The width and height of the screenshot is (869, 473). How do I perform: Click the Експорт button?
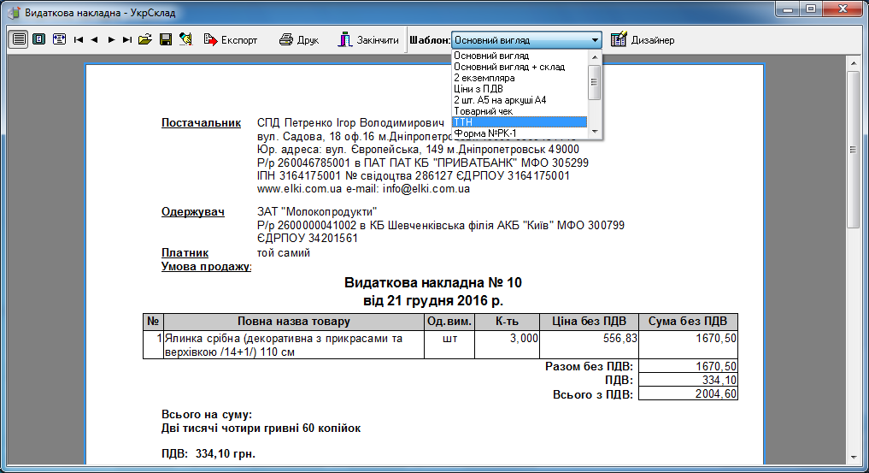231,40
